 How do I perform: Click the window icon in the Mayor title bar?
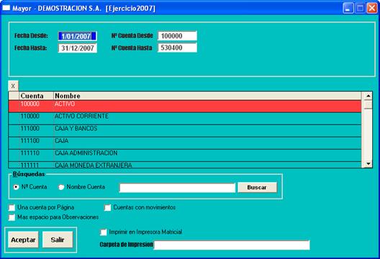6,8
